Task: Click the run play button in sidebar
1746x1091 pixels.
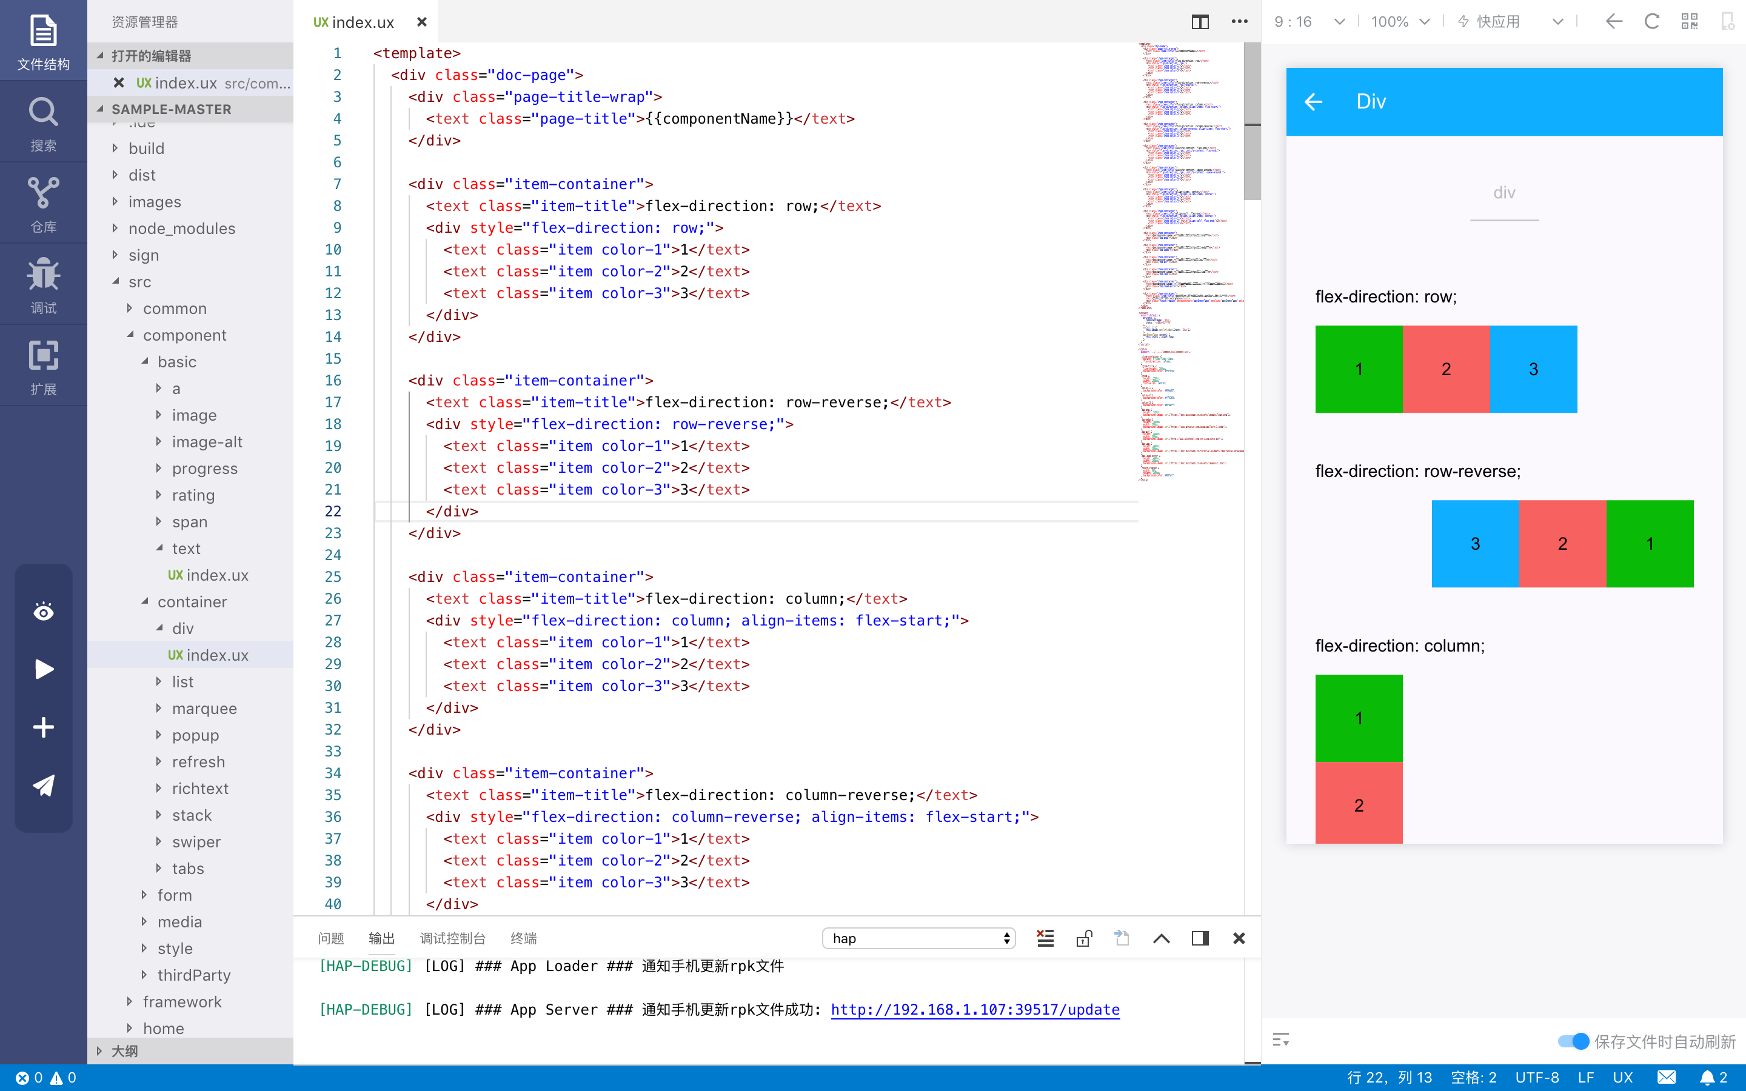Action: [43, 669]
